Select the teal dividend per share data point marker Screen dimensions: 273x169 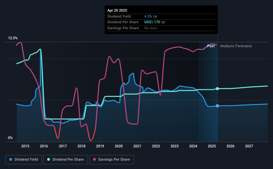217,89
